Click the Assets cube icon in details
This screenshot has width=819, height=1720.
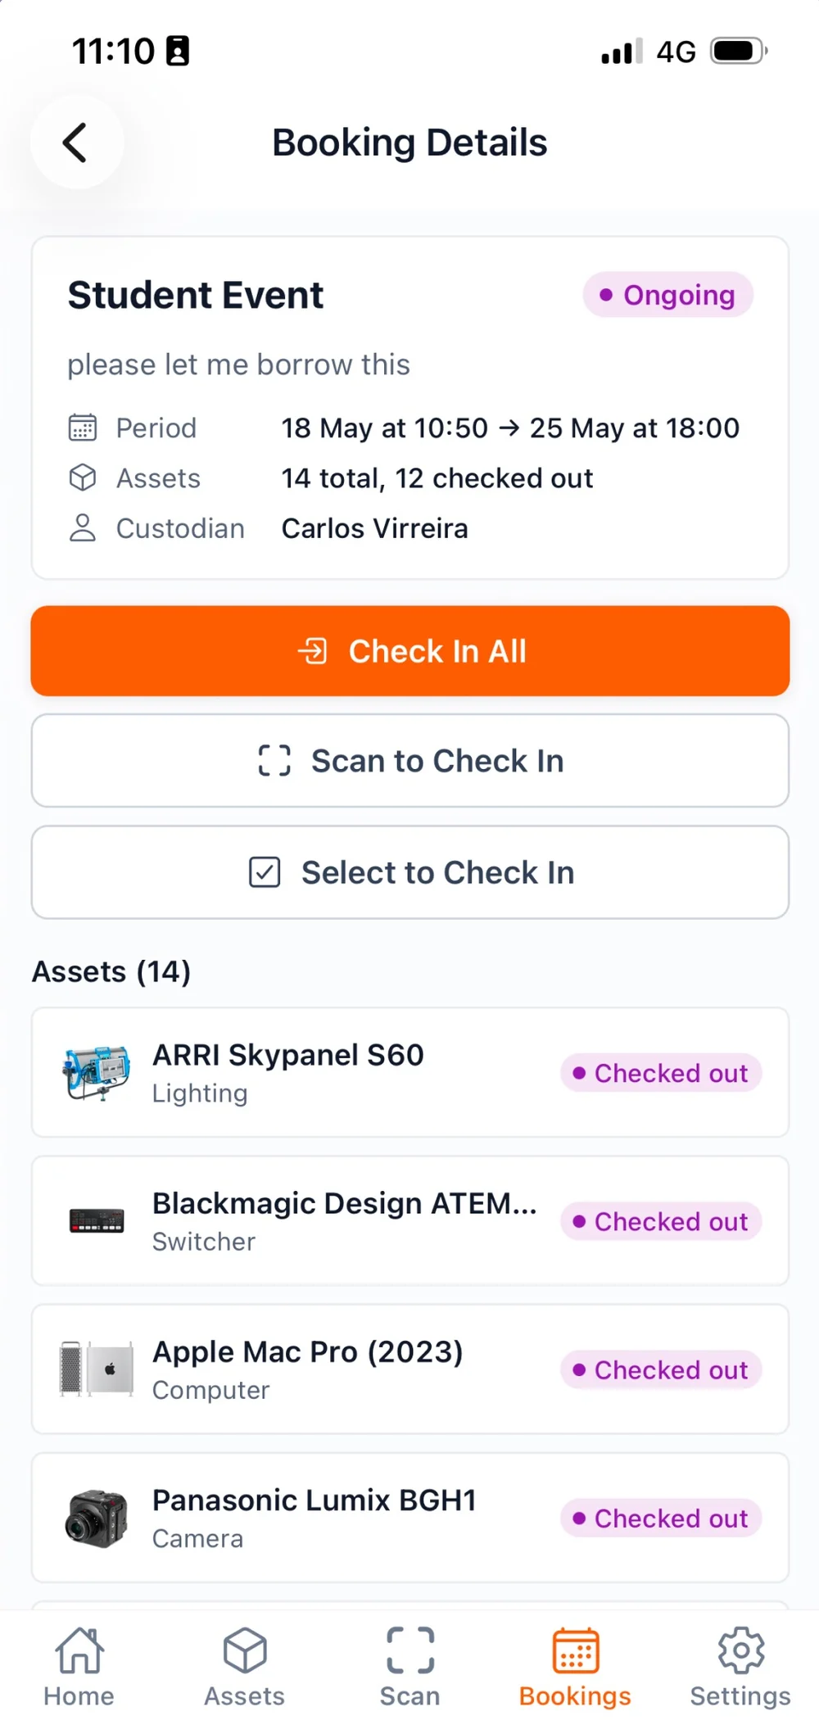click(82, 478)
